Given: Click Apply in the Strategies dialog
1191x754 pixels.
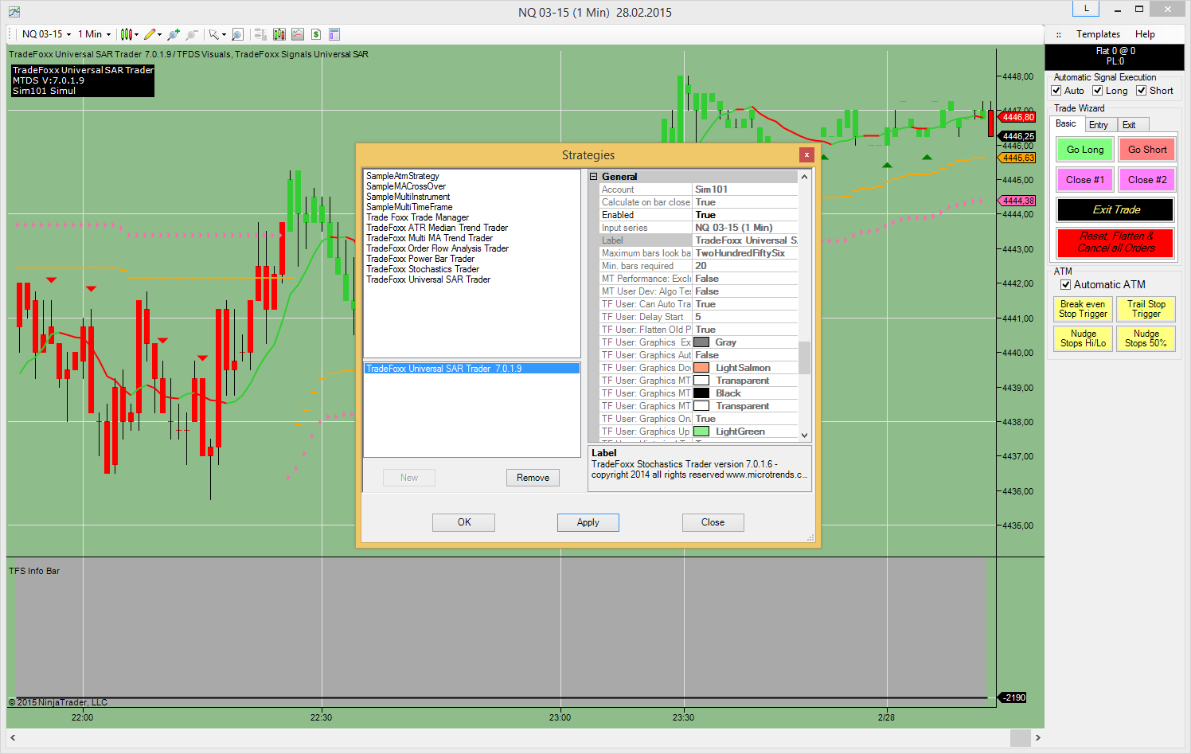Looking at the screenshot, I should [588, 522].
